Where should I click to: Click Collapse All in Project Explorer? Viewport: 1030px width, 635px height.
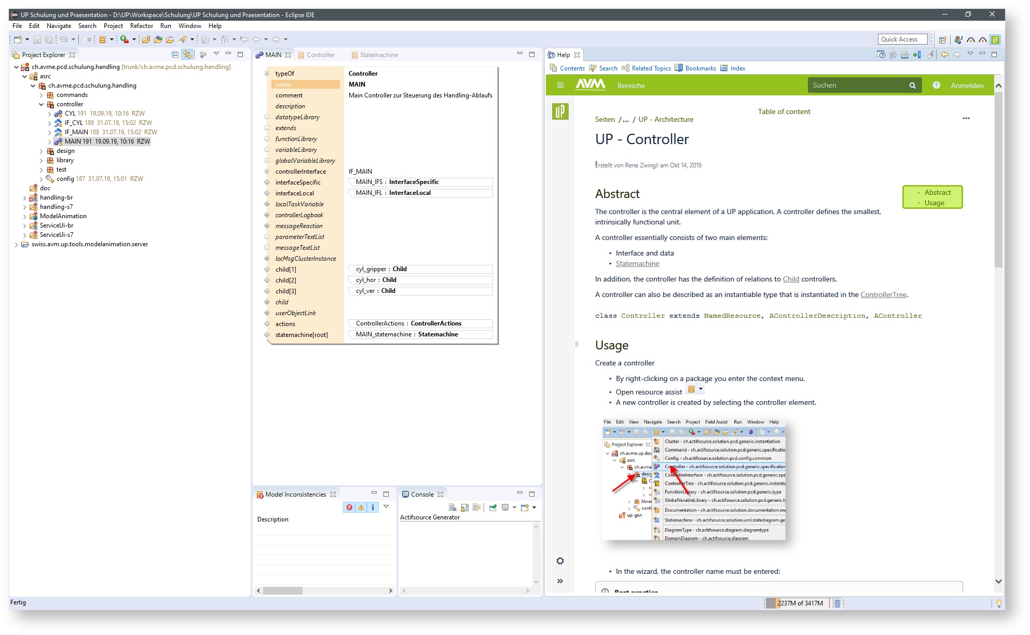pyautogui.click(x=175, y=54)
